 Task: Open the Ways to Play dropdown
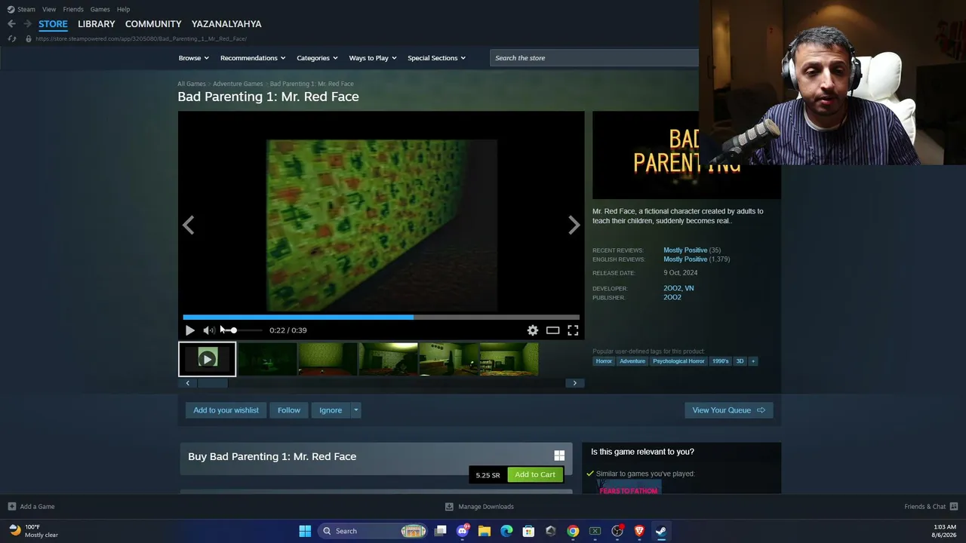tap(373, 58)
